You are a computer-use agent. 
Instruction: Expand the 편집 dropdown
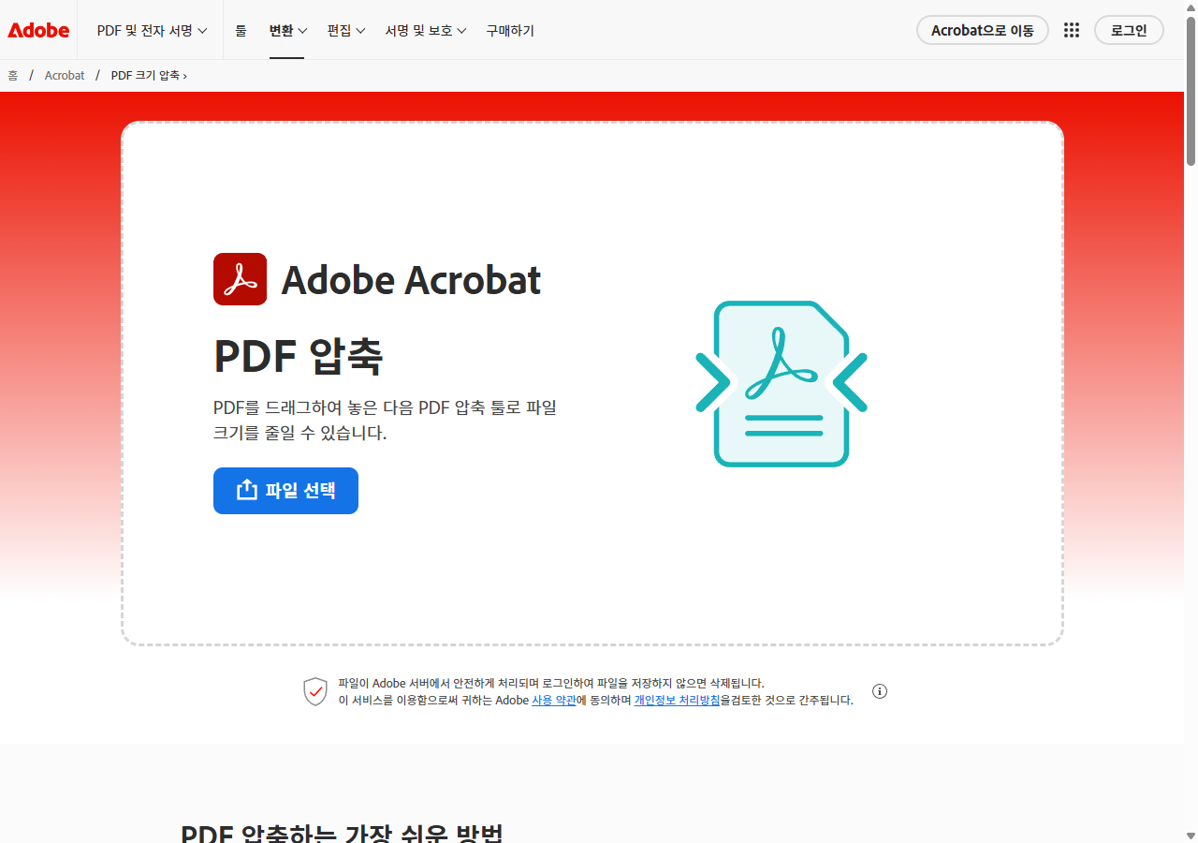345,29
